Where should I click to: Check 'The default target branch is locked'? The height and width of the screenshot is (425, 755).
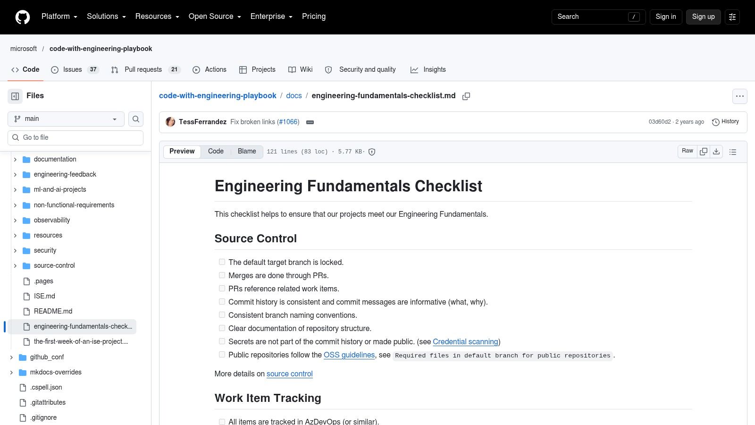pyautogui.click(x=222, y=262)
